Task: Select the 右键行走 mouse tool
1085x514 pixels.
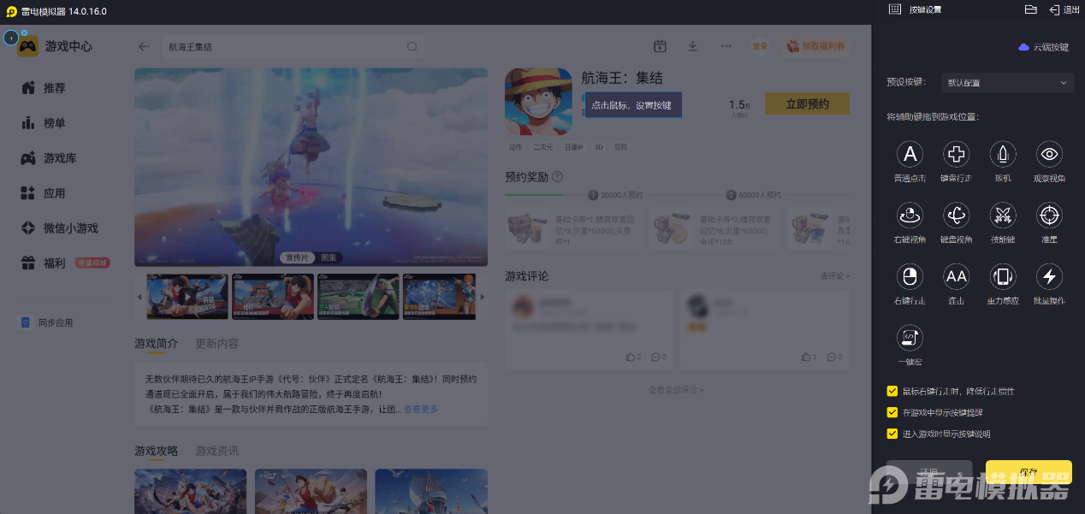Action: [x=910, y=276]
